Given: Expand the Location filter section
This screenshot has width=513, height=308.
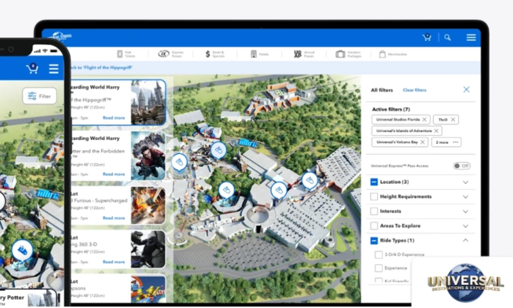Looking at the screenshot, I should tap(466, 182).
